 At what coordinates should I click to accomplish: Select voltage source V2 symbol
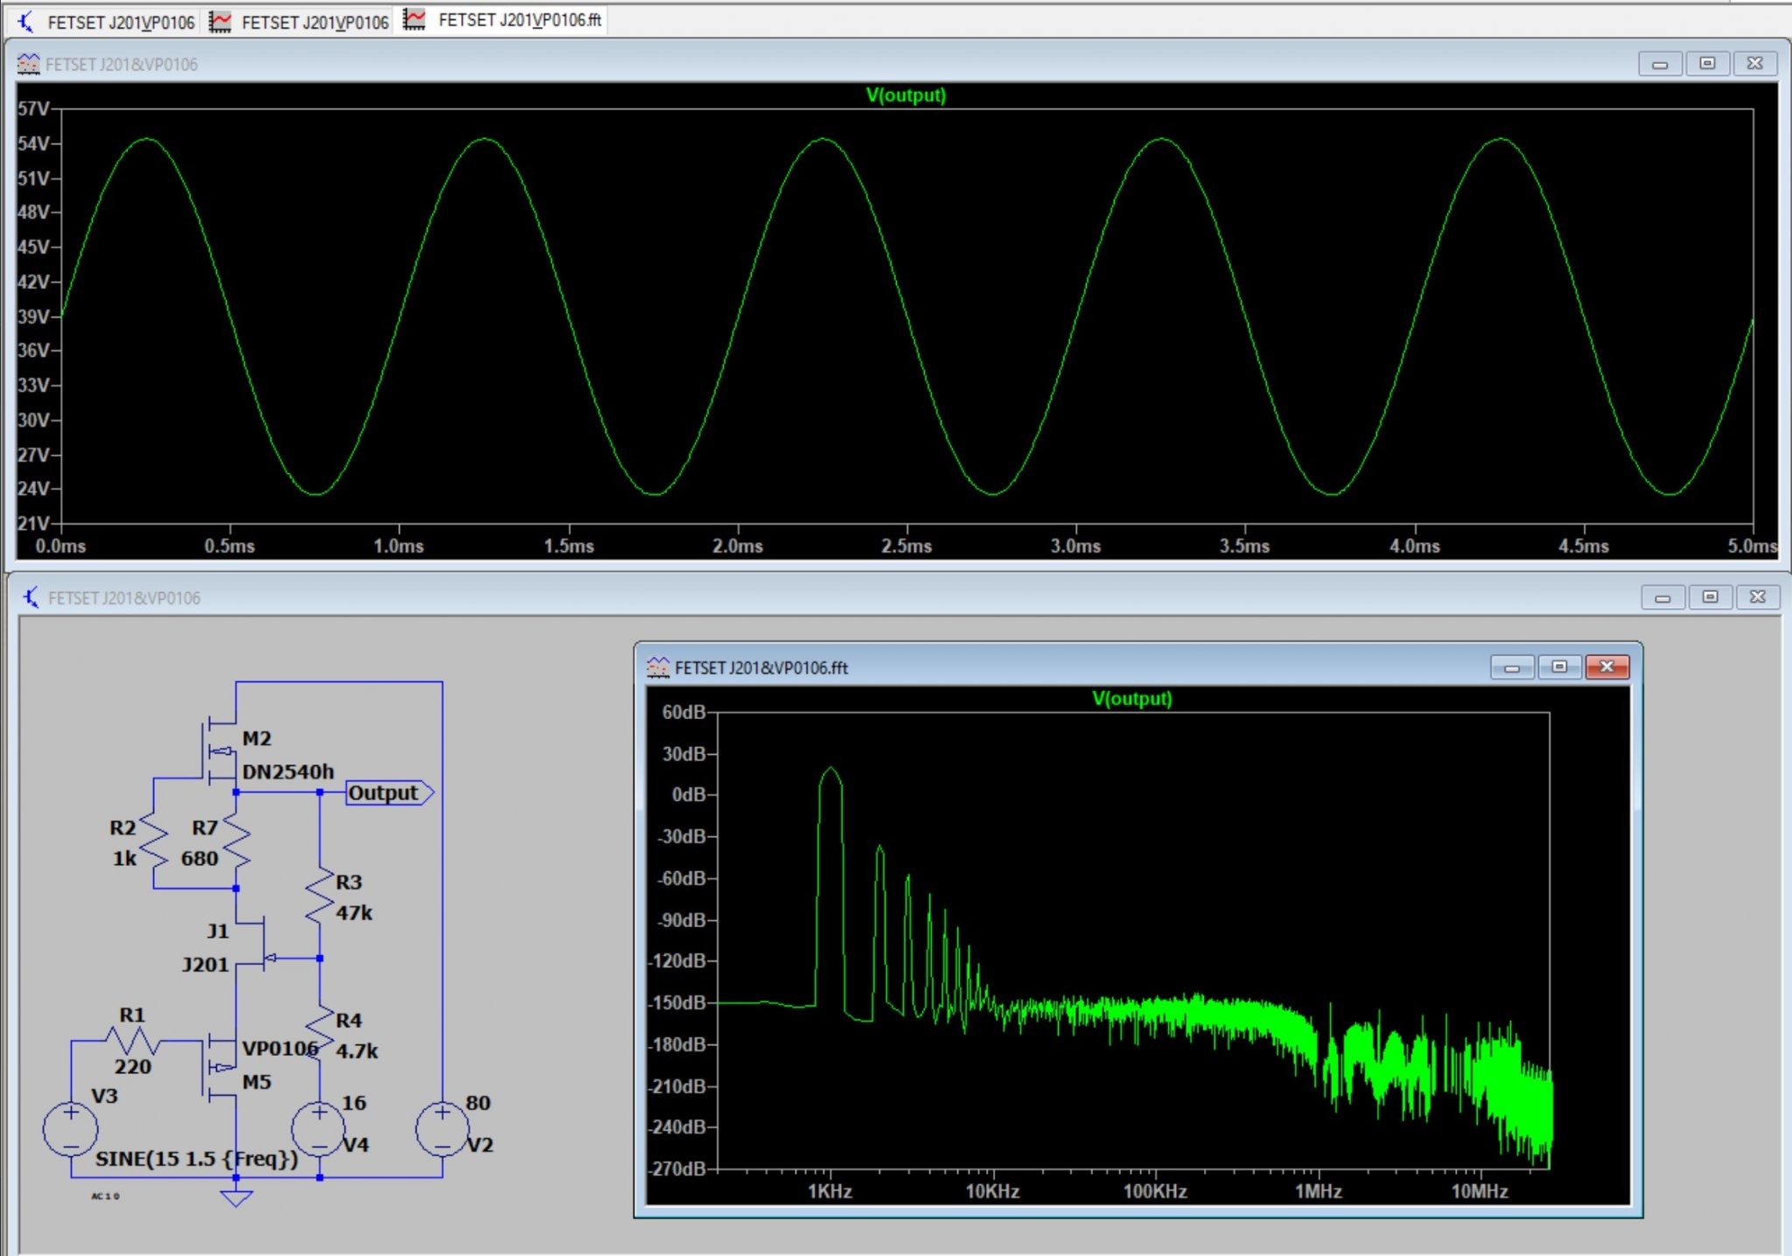(443, 1129)
